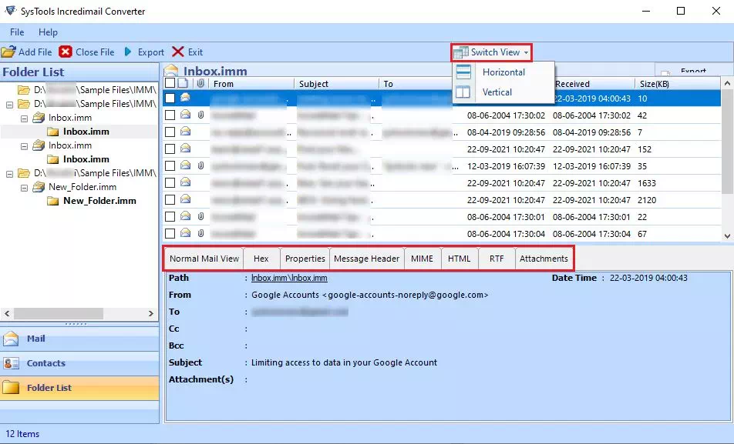This screenshot has width=734, height=444.
Task: Sort by the Subject column header
Action: pyautogui.click(x=336, y=84)
